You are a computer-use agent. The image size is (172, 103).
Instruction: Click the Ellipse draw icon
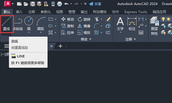point(51,26)
